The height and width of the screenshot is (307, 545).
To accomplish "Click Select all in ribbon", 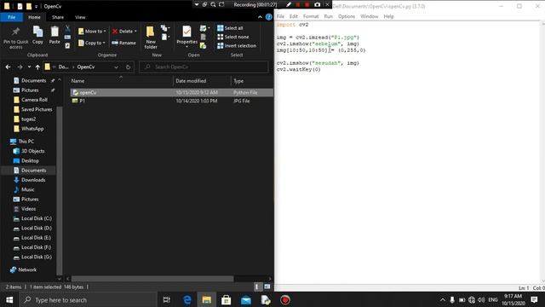I will coord(230,28).
